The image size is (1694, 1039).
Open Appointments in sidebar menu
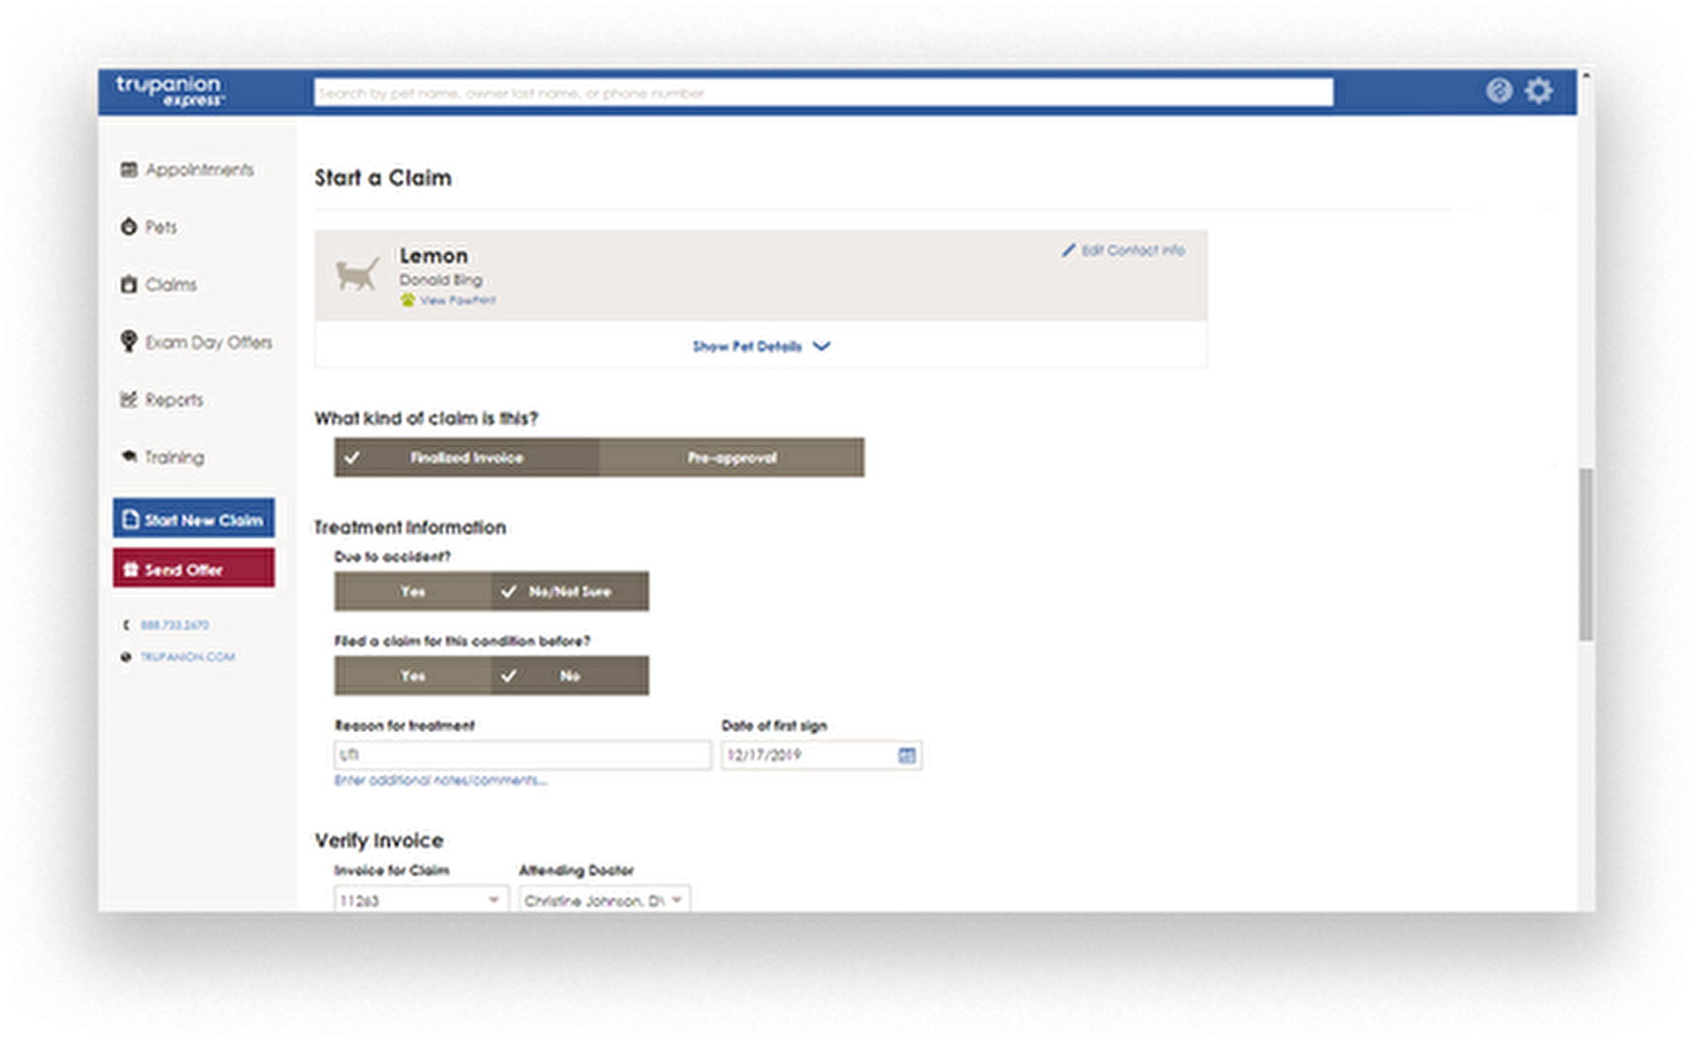coord(199,170)
